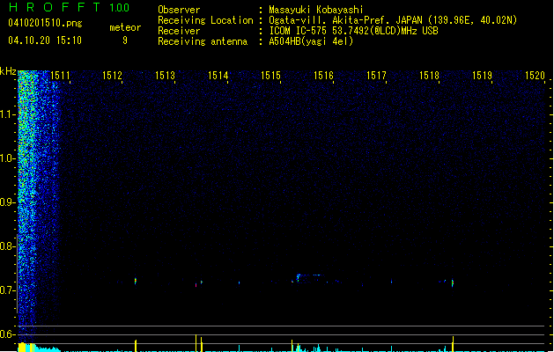The image size is (554, 352).
Task: Click the 1517 time axis label
Action: [376, 76]
